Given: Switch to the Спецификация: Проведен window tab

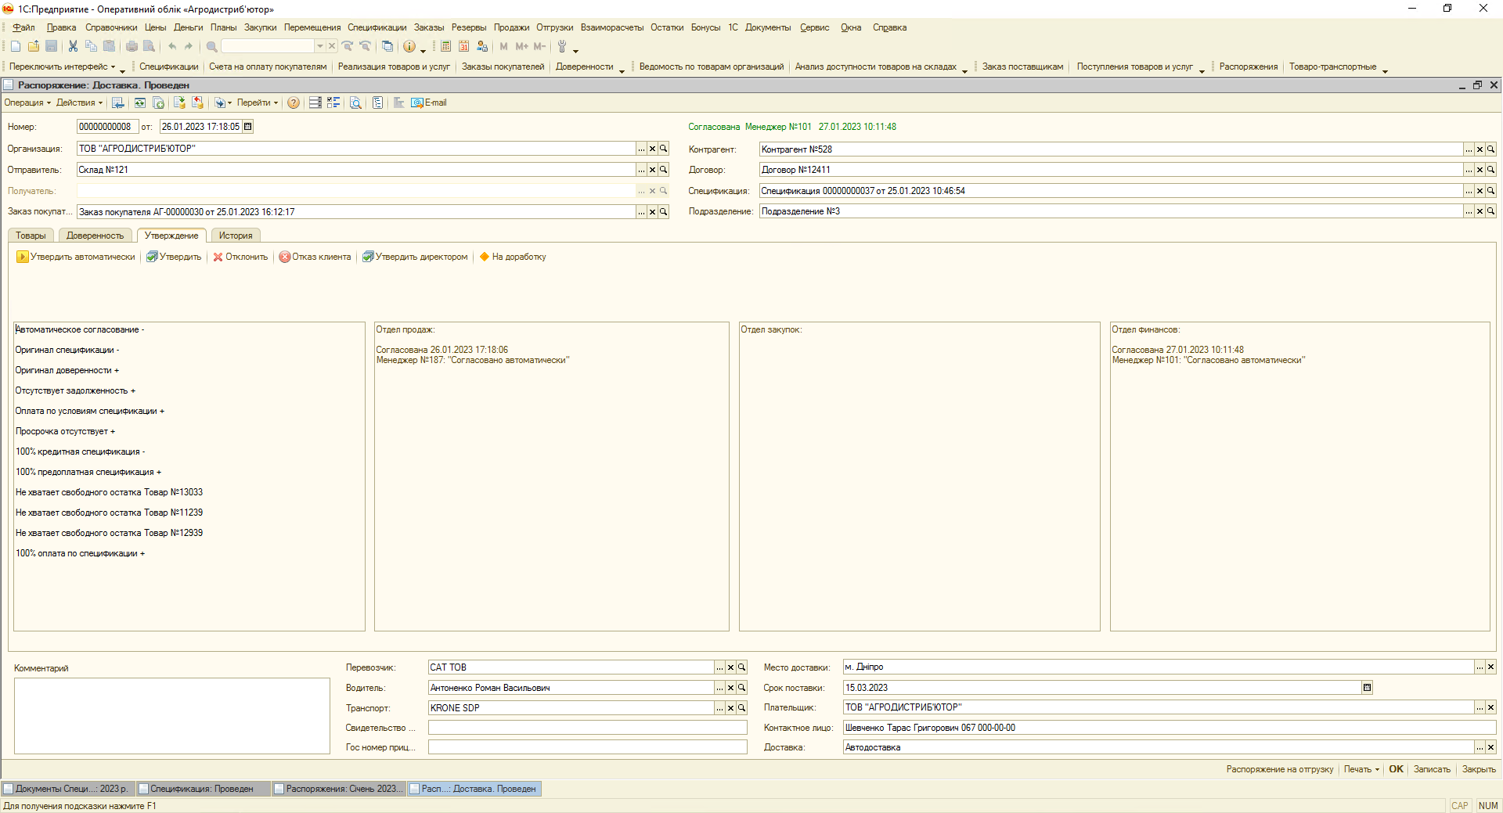Looking at the screenshot, I should coord(202,789).
